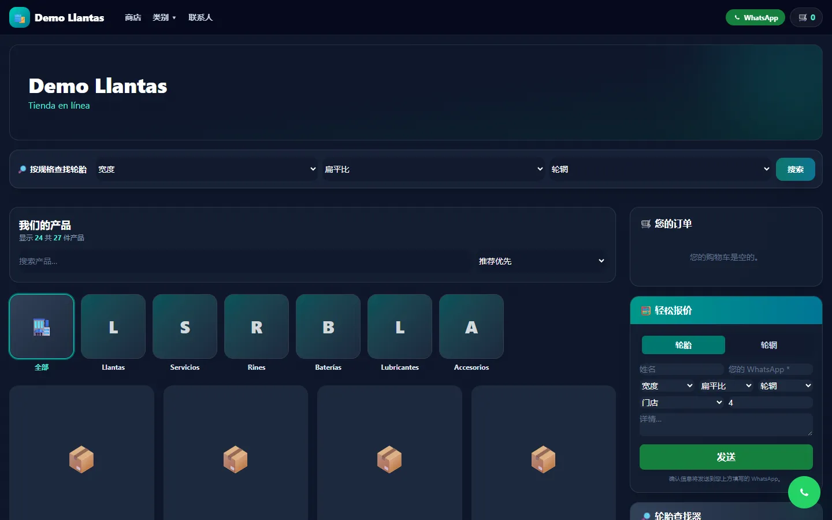The height and width of the screenshot is (520, 832).
Task: Click the WhatsApp button in header
Action: click(755, 17)
